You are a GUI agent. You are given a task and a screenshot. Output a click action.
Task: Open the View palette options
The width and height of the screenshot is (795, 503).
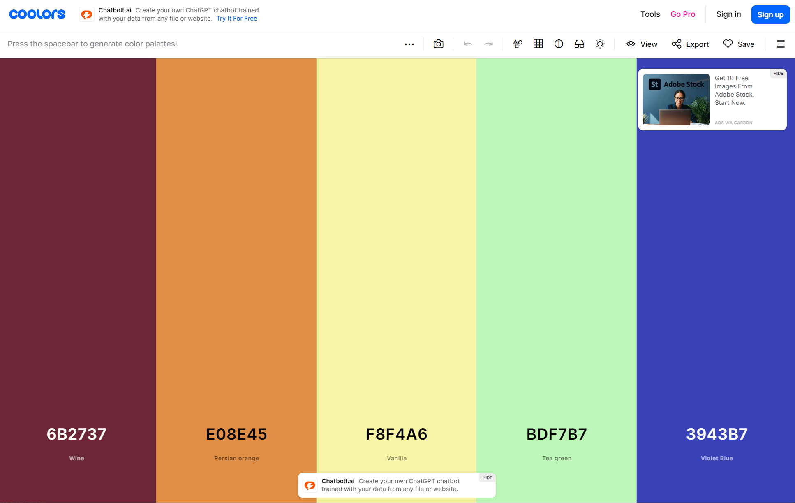click(642, 44)
